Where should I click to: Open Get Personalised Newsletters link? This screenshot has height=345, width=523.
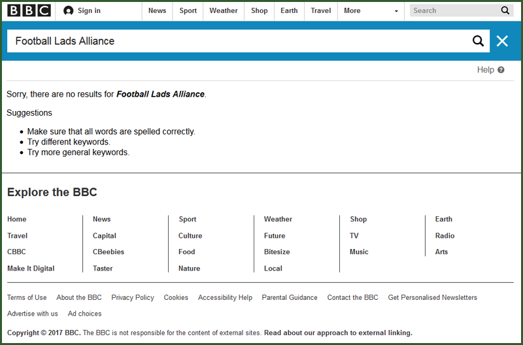[432, 297]
